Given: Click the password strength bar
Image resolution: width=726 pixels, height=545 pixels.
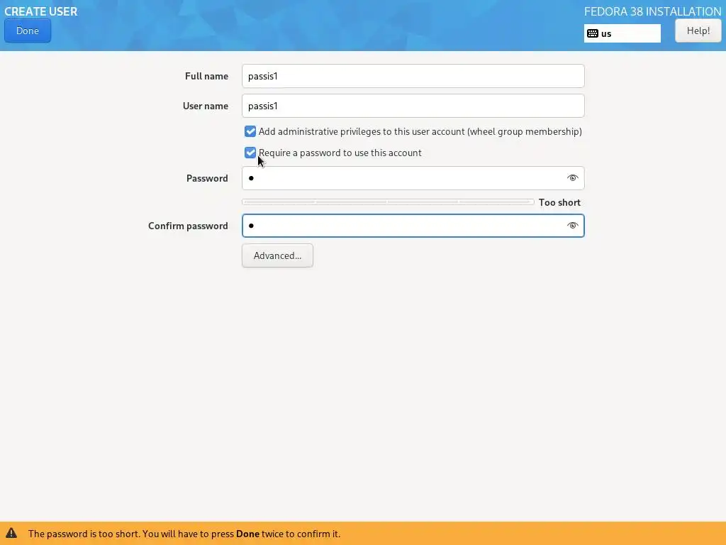Looking at the screenshot, I should click(388, 202).
